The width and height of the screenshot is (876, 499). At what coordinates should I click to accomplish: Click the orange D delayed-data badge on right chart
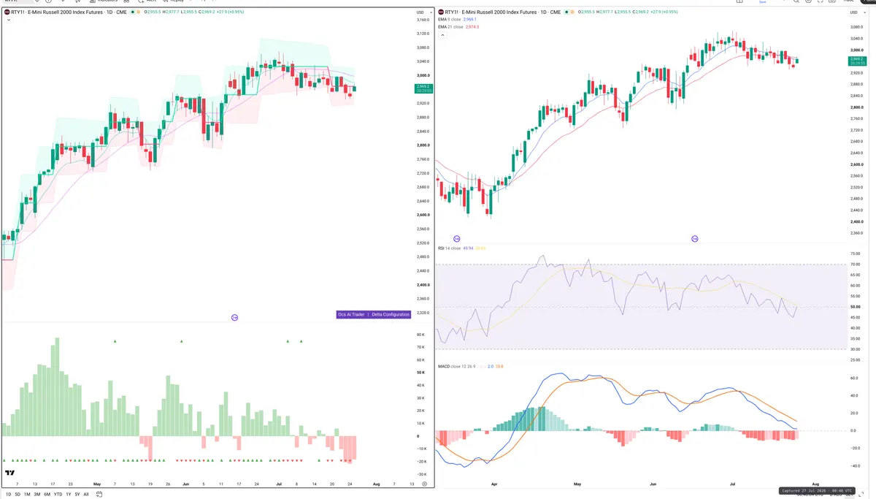[572, 12]
